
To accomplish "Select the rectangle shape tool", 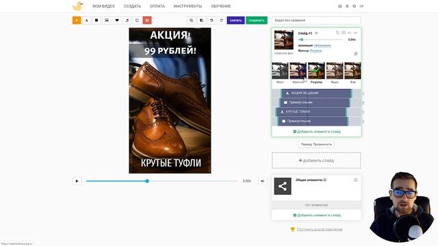I will click(96, 20).
